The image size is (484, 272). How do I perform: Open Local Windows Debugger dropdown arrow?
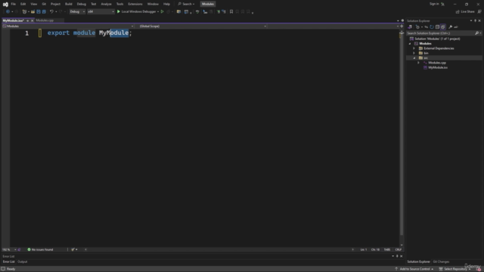pyautogui.click(x=158, y=12)
